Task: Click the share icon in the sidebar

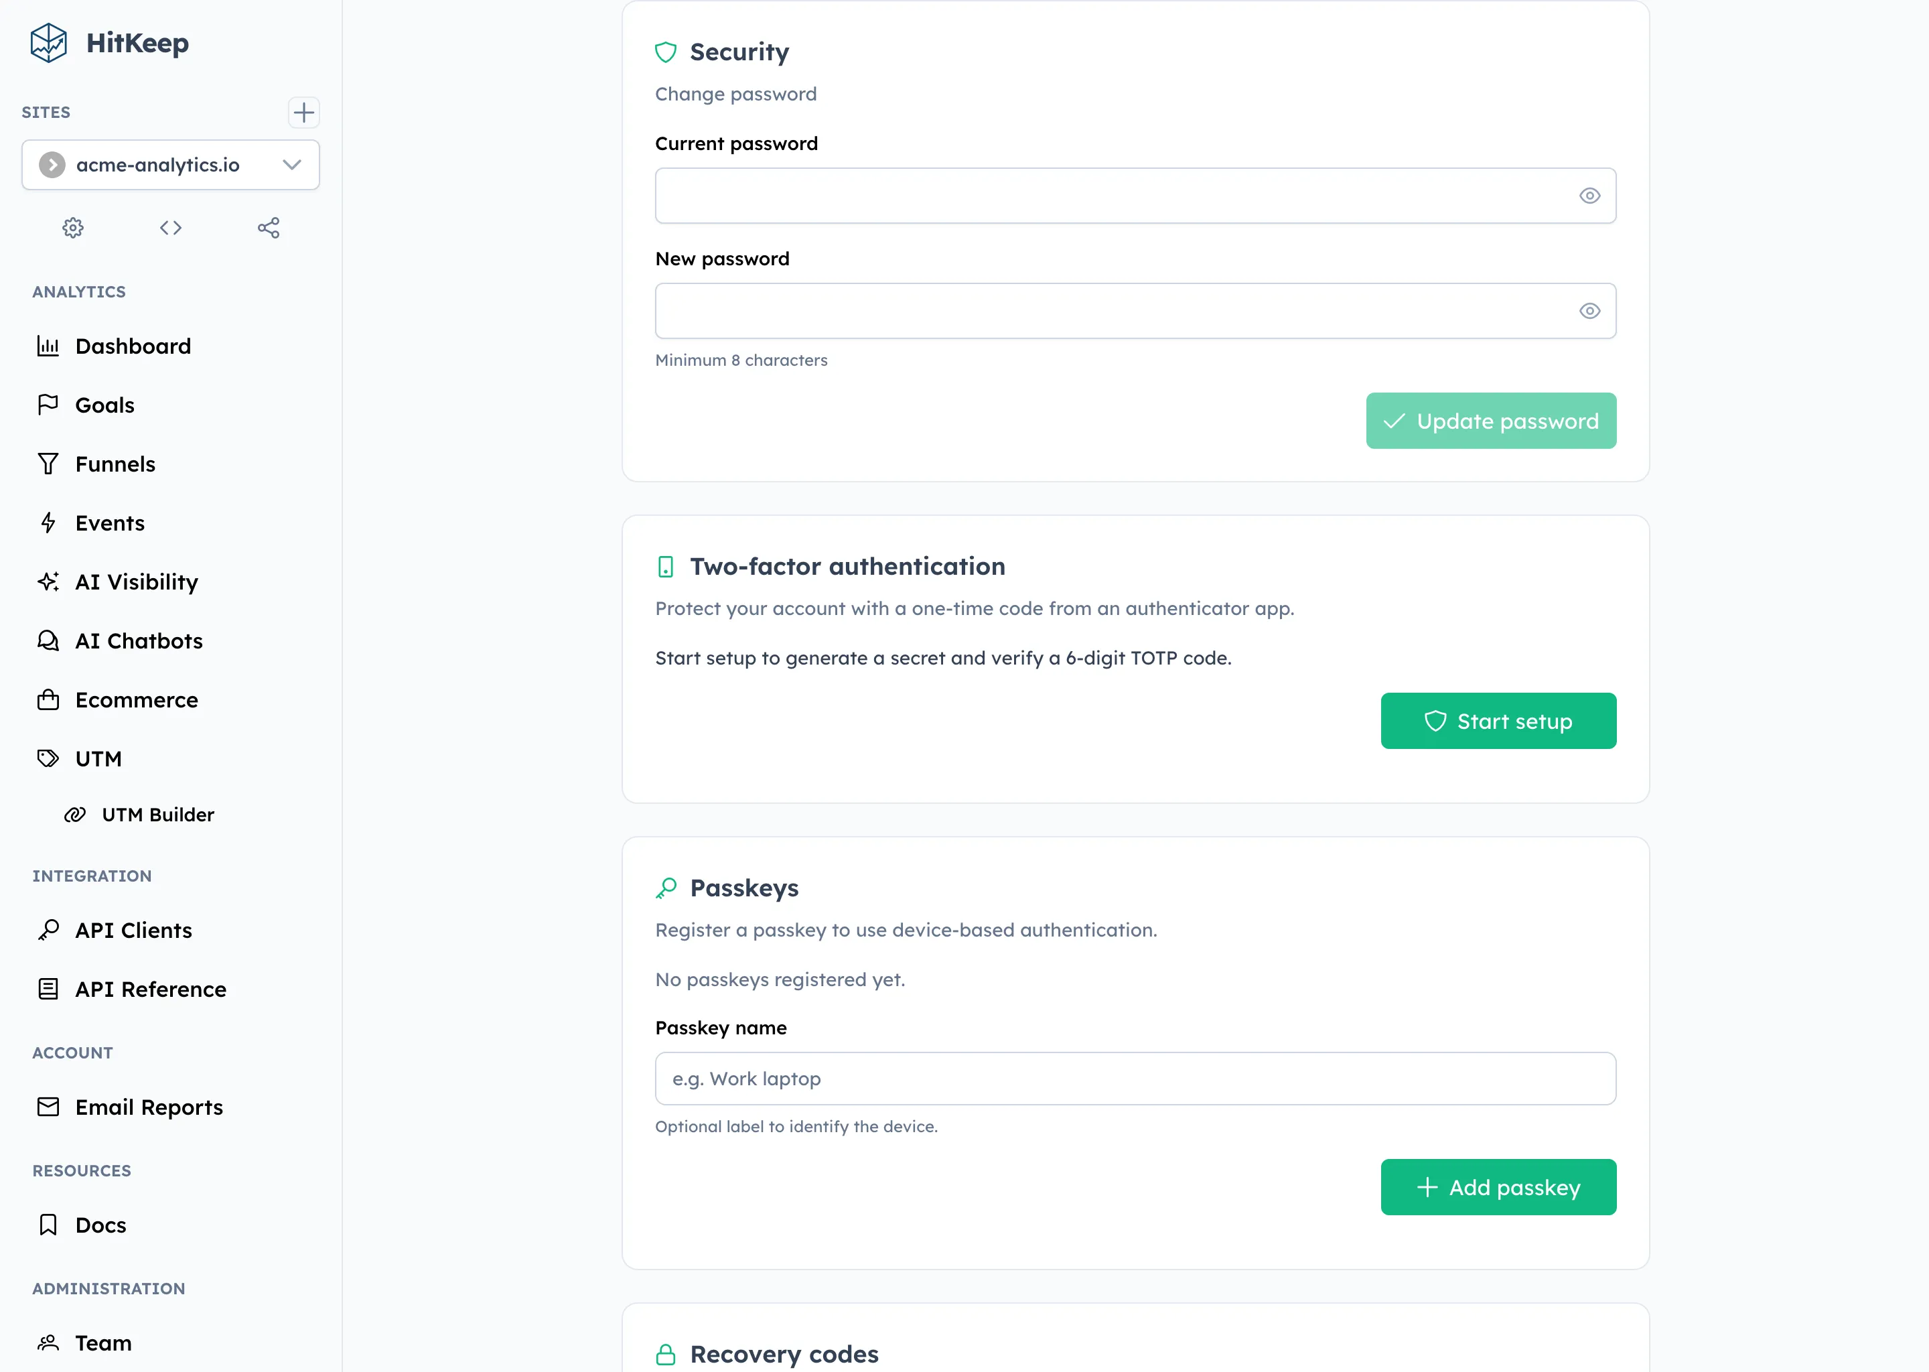Action: (269, 227)
